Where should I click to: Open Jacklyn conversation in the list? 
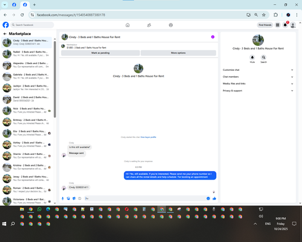point(27,88)
